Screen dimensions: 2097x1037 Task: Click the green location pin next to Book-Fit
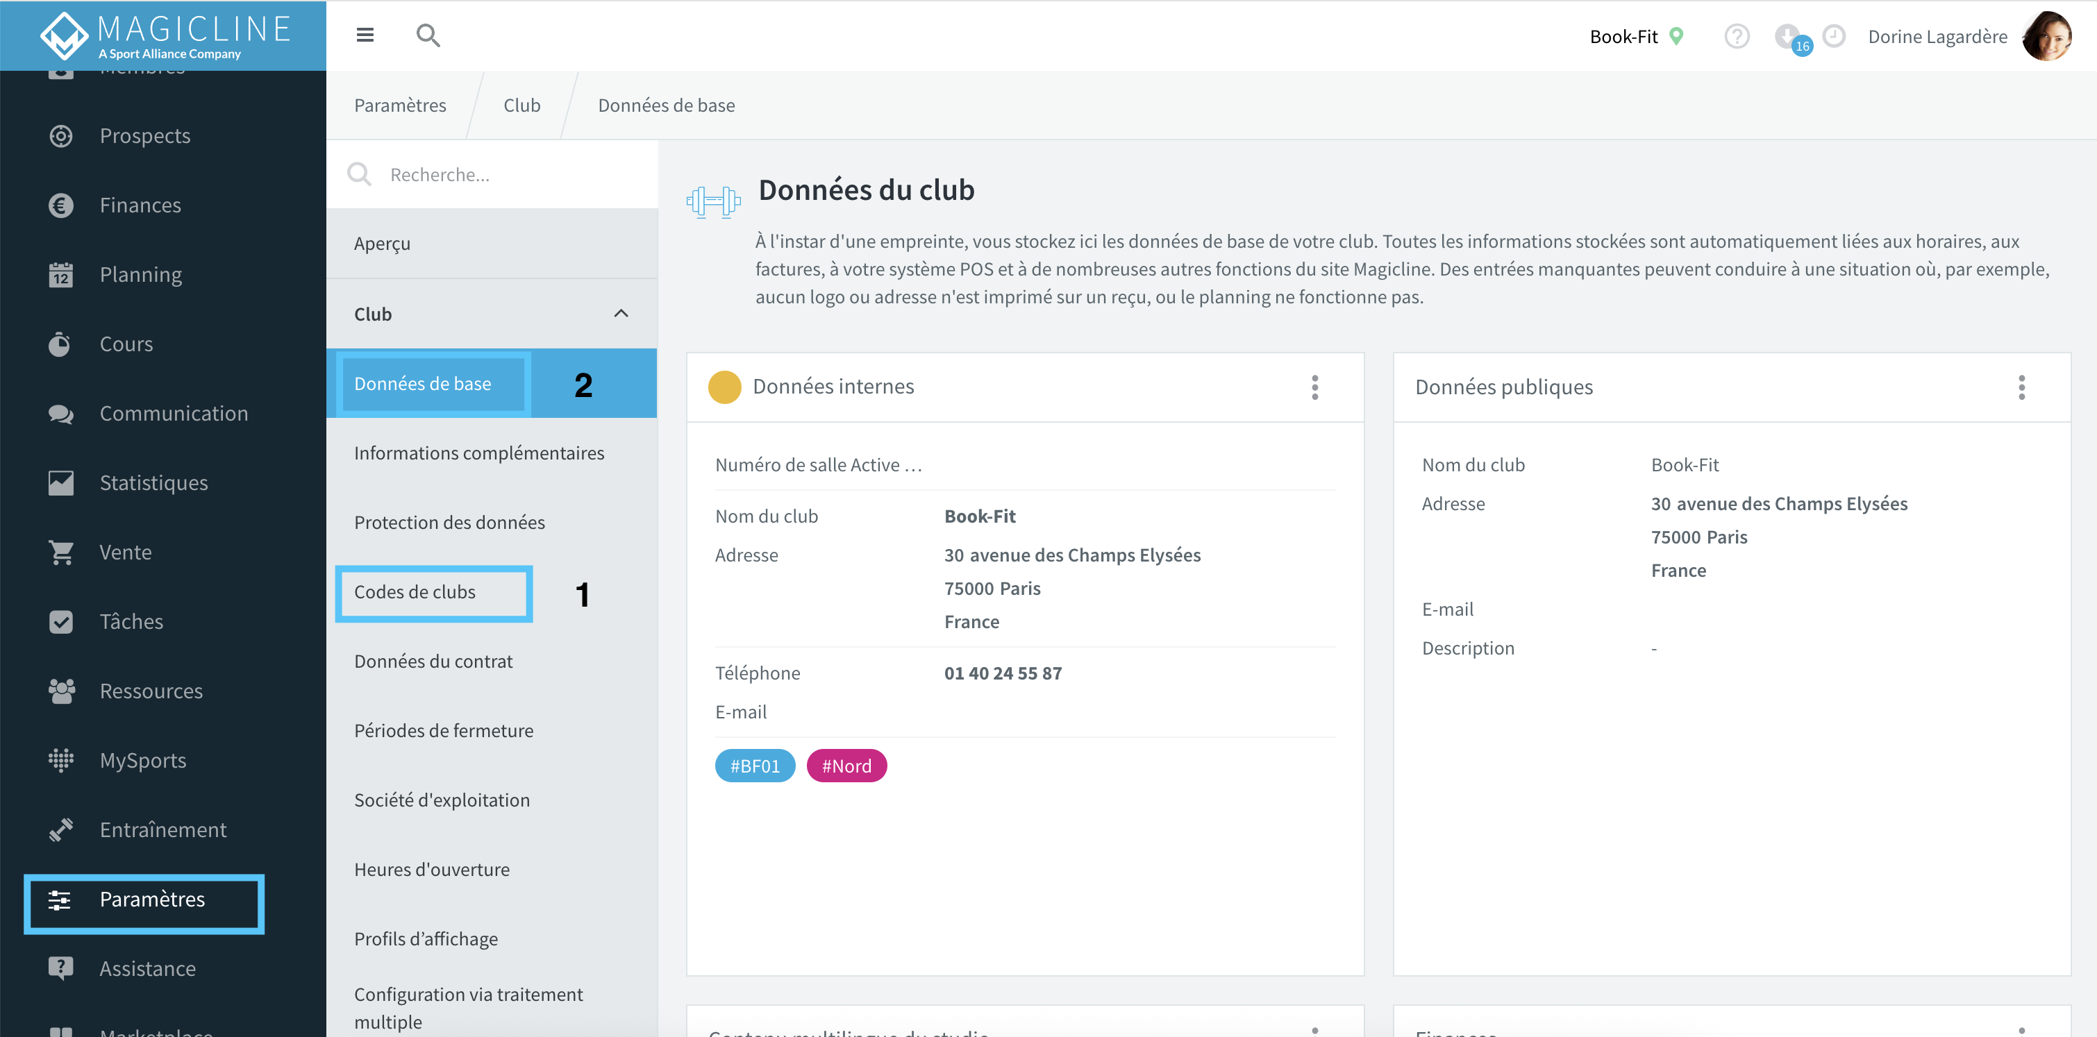click(1676, 36)
